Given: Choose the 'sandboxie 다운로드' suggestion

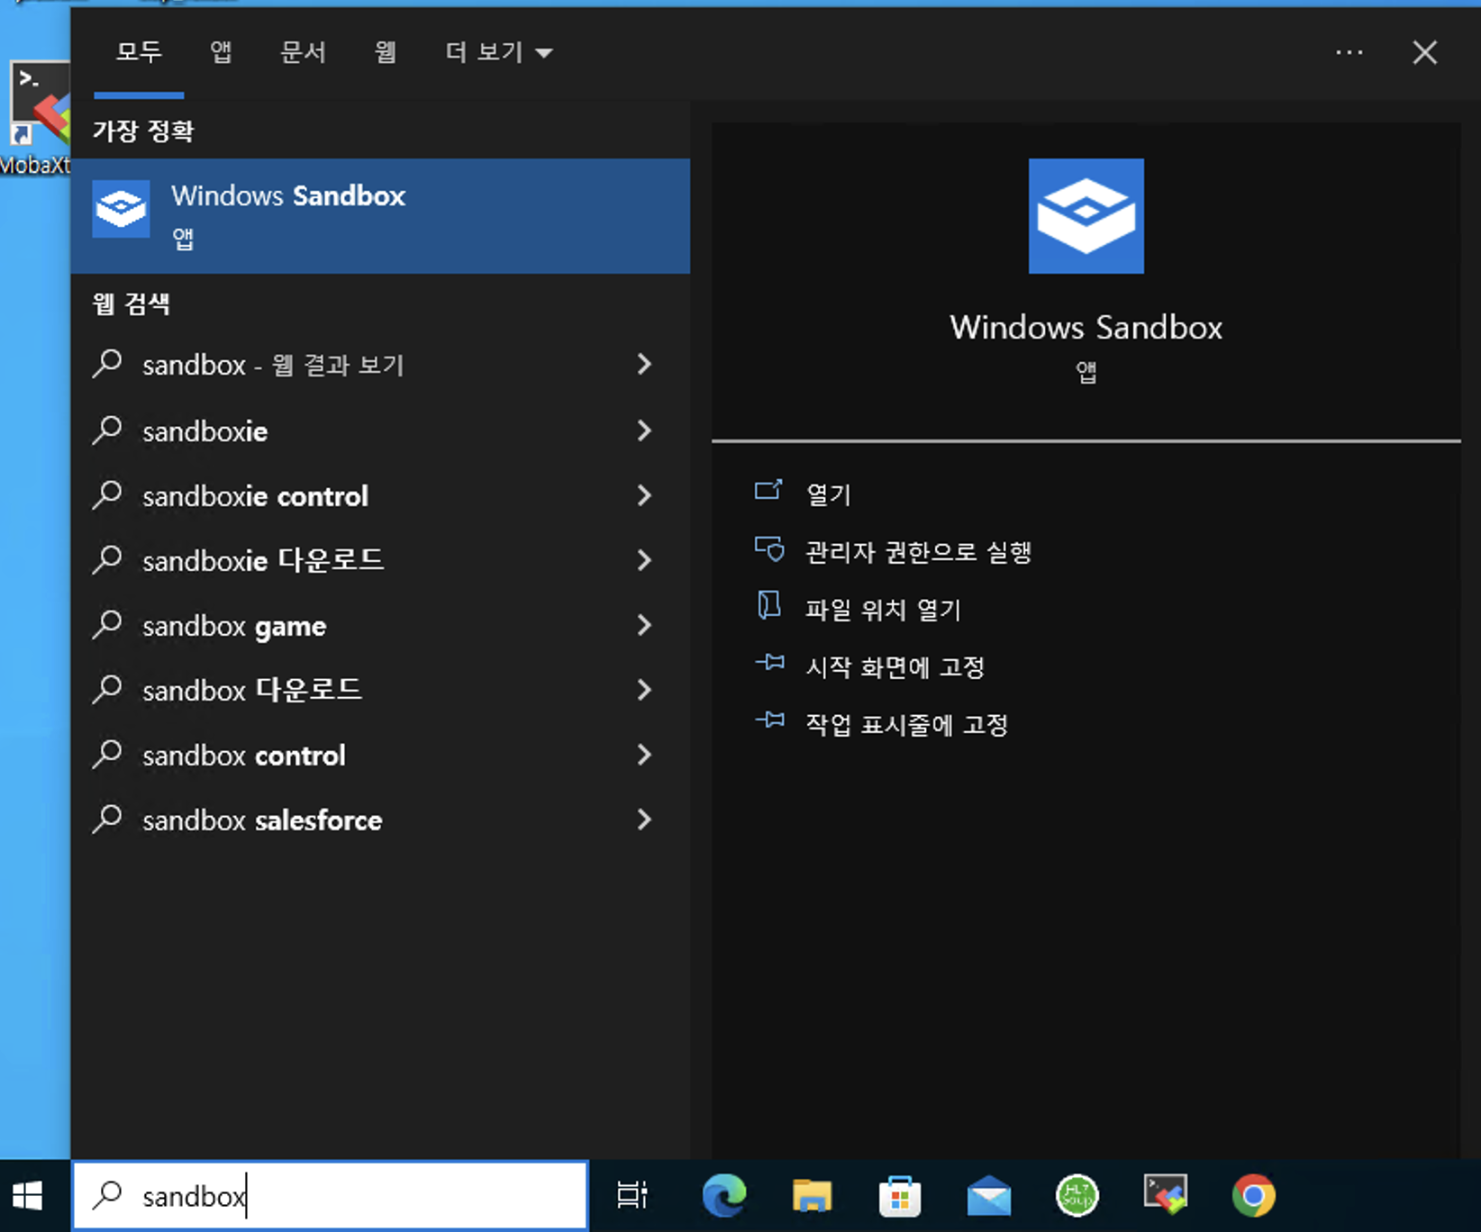Looking at the screenshot, I should click(x=380, y=560).
